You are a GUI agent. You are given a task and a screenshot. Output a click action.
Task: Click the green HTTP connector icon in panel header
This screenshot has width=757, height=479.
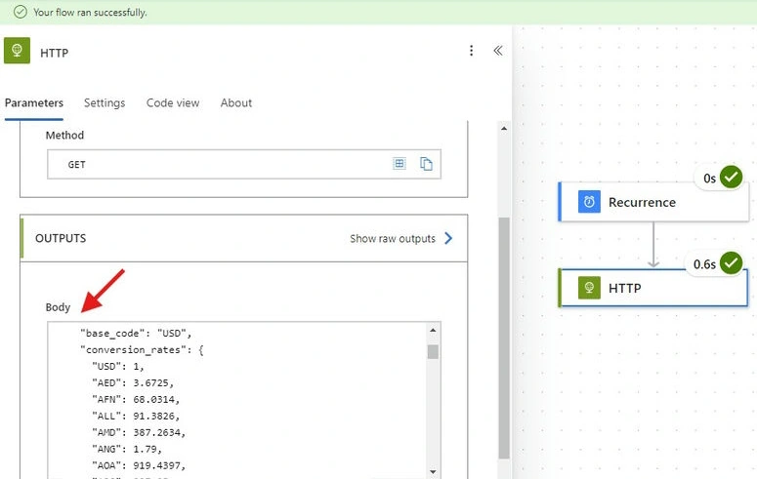pyautogui.click(x=17, y=51)
